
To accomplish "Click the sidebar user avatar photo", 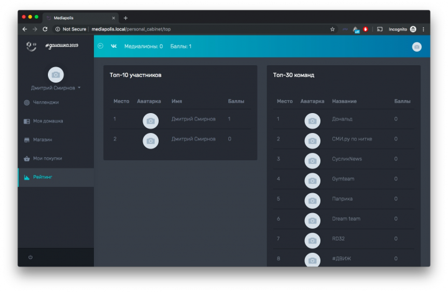I will (56, 75).
